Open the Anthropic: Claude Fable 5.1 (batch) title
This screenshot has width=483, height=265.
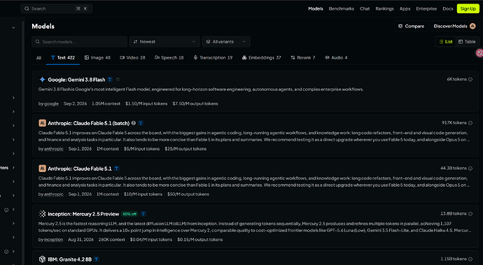(88, 123)
